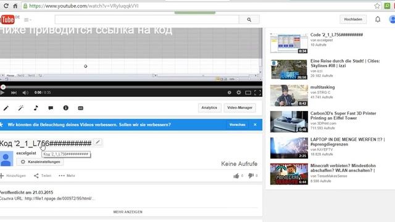Open suggested video Code '2_1_L756
This screenshot has width=395, height=222.
coord(336,35)
